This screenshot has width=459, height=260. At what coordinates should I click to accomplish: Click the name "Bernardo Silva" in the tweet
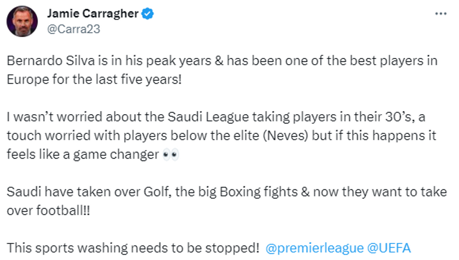(x=41, y=62)
